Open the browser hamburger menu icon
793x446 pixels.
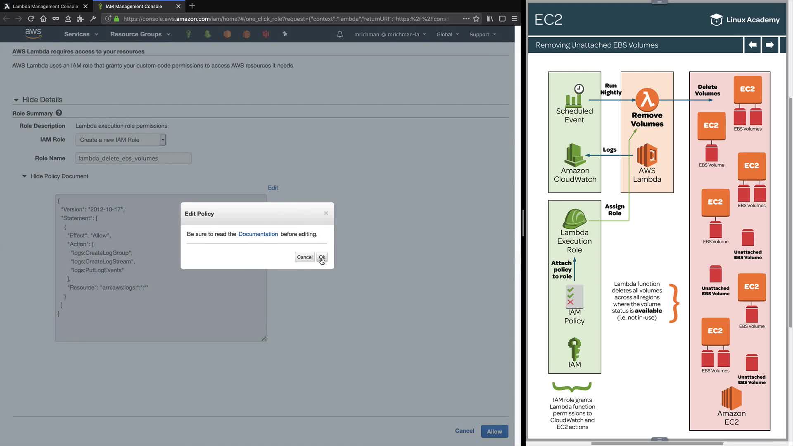(x=515, y=19)
